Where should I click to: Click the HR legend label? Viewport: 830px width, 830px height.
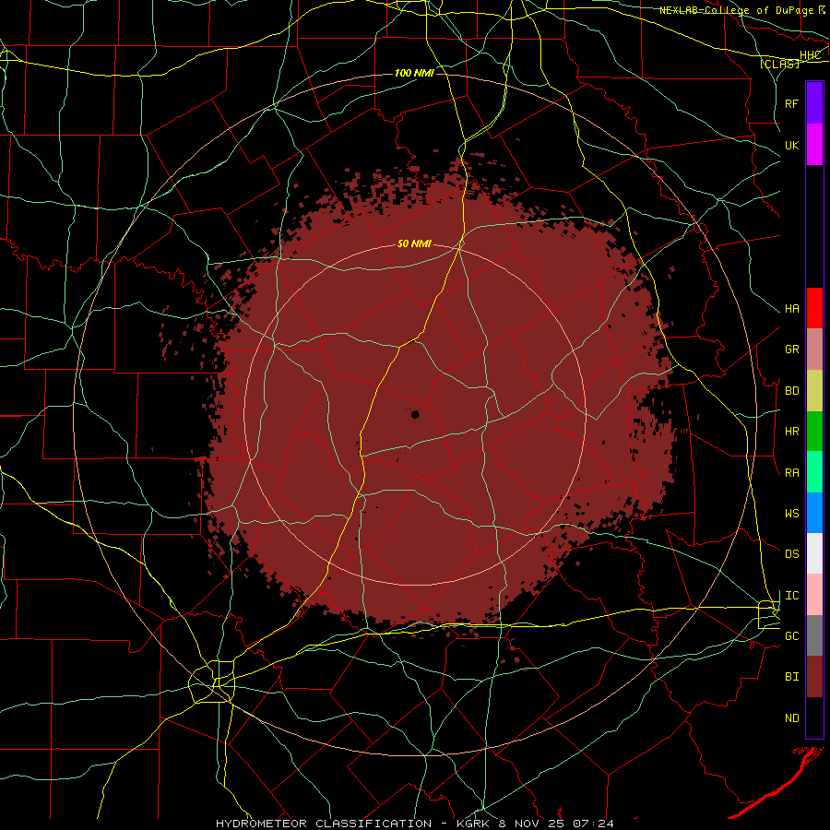coord(792,432)
